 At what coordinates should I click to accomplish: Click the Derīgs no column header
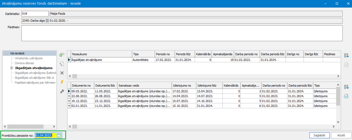(295, 54)
